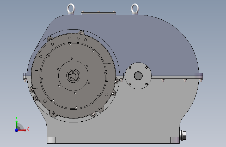The width and height of the screenshot is (226, 147).
Task: Click the red X axis of triad
Action: pos(22,130)
